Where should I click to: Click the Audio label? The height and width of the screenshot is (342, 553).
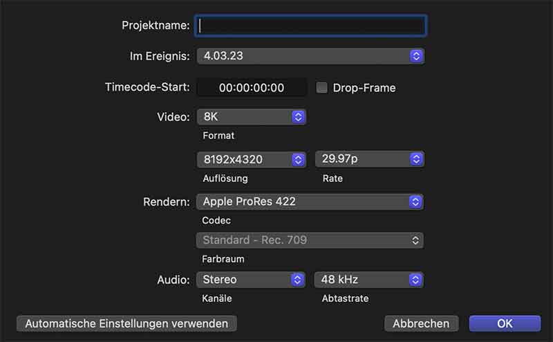174,280
